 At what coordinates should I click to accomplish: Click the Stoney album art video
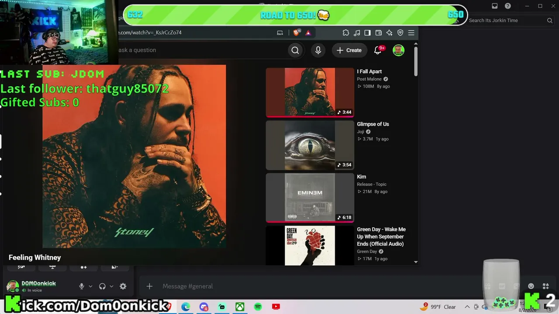[134, 157]
